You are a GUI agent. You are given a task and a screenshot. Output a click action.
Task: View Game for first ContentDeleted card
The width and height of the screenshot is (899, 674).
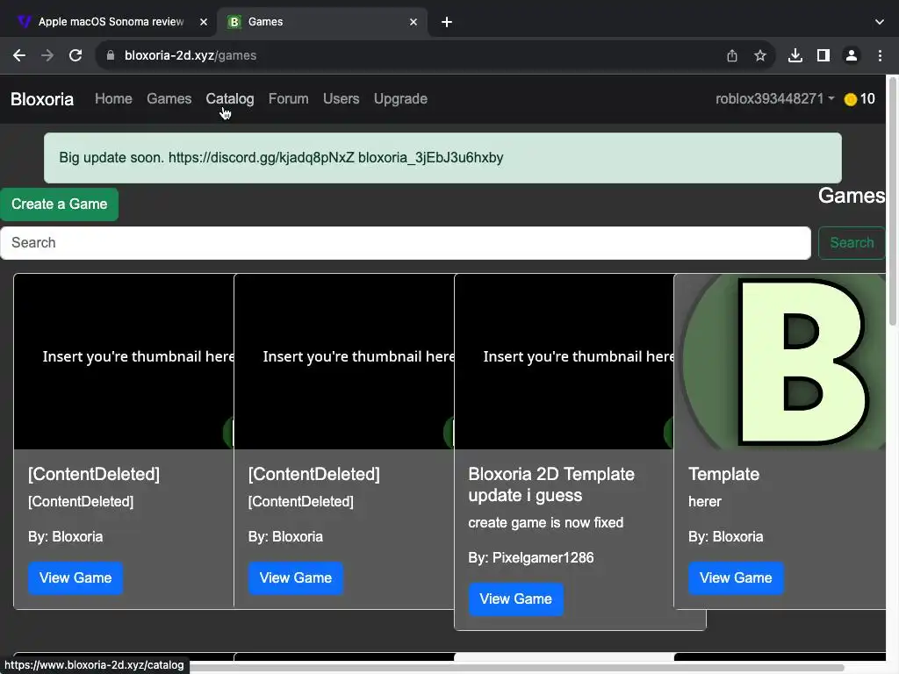click(76, 577)
